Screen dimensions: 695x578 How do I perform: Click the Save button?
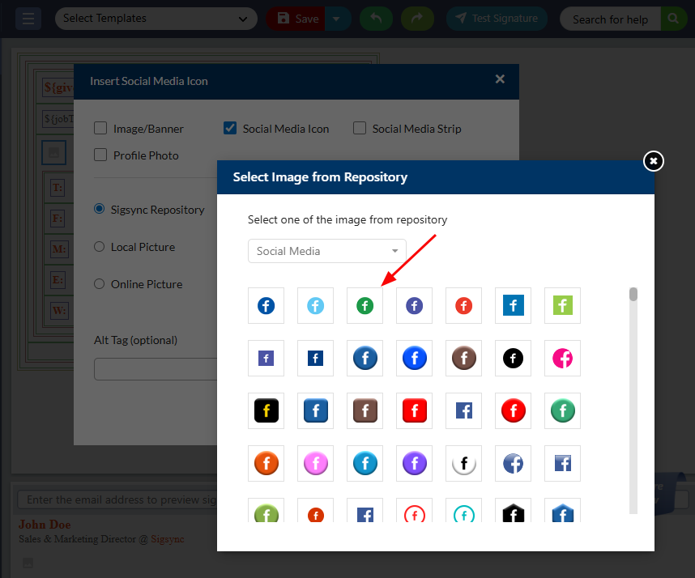[296, 19]
